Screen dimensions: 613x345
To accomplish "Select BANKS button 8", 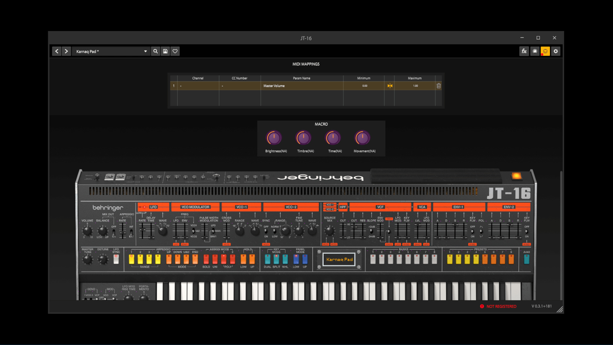I will [434, 259].
